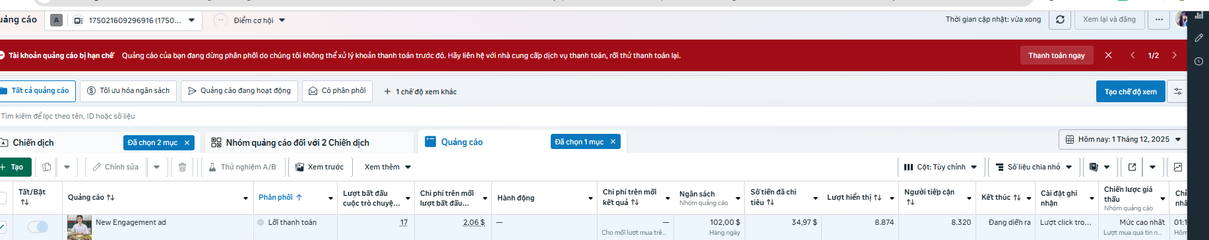Open the 'Cột: Tùy chỉnh' columns dropdown

pyautogui.click(x=941, y=167)
